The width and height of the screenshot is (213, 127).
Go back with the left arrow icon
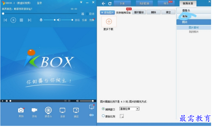tap(103, 4)
